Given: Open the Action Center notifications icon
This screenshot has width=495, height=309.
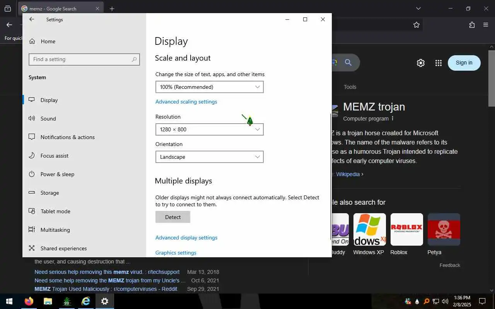Looking at the screenshot, I should [x=482, y=301].
